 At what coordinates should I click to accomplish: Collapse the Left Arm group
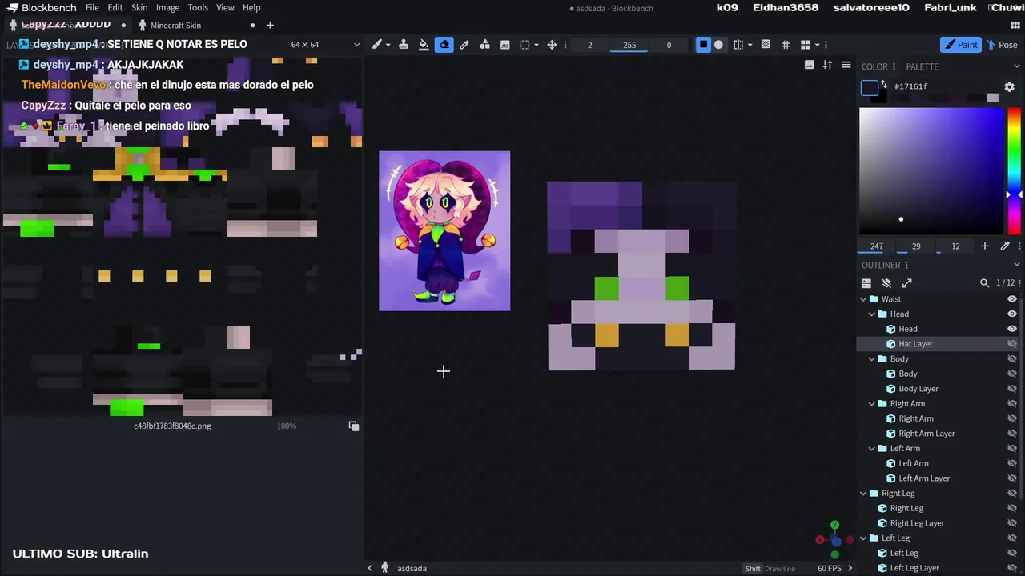point(872,449)
